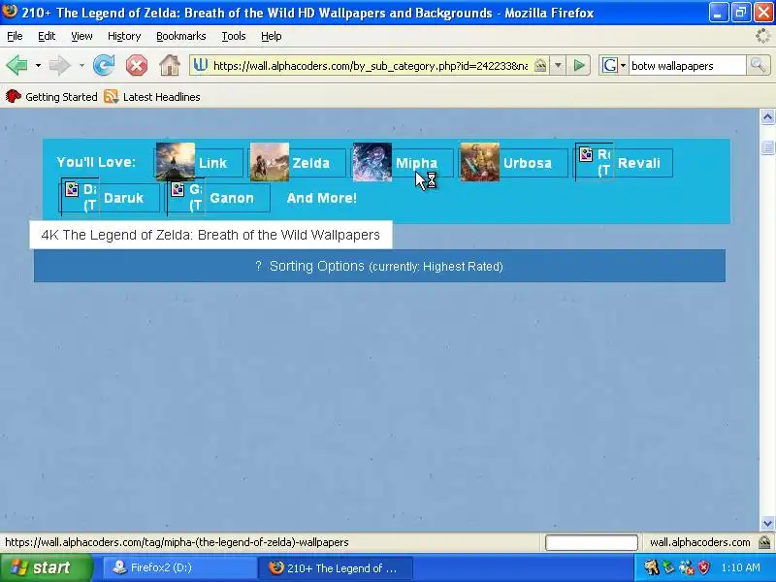Click the lock icon inside the address bar

click(540, 65)
